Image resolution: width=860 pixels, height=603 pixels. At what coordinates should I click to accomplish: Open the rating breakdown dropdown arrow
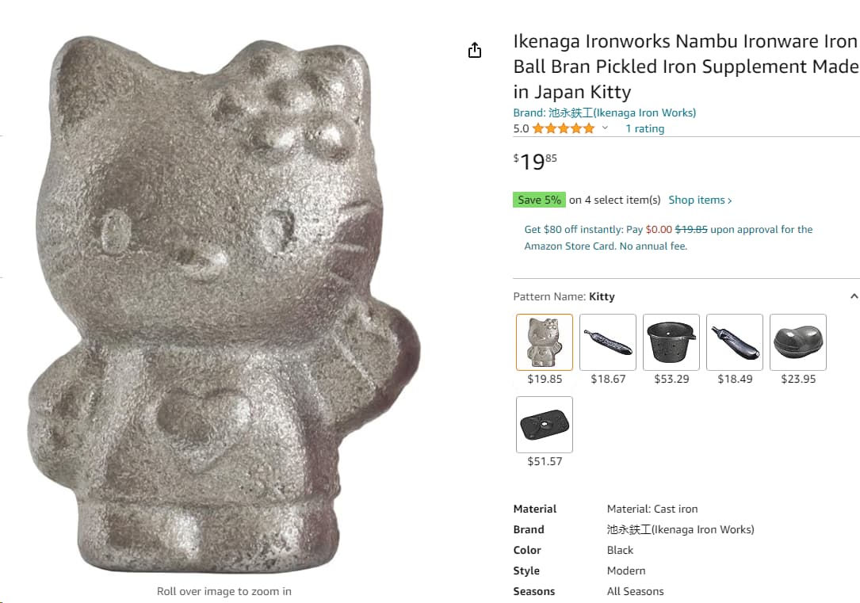point(605,128)
